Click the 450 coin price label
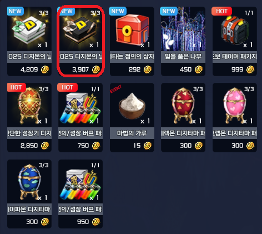 [191, 69]
